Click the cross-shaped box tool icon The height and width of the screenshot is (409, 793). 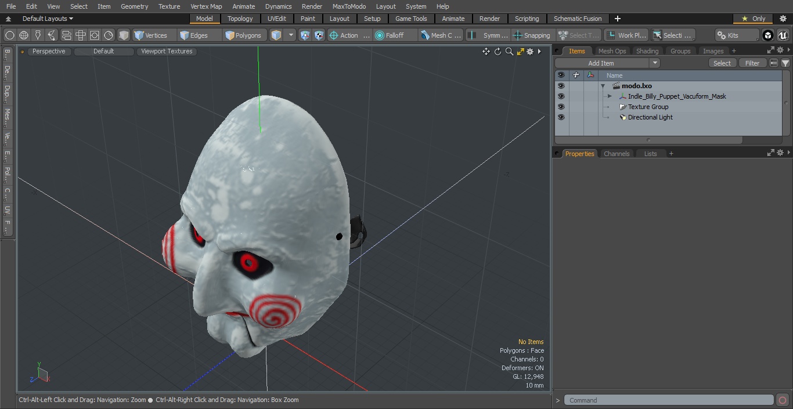click(x=81, y=35)
